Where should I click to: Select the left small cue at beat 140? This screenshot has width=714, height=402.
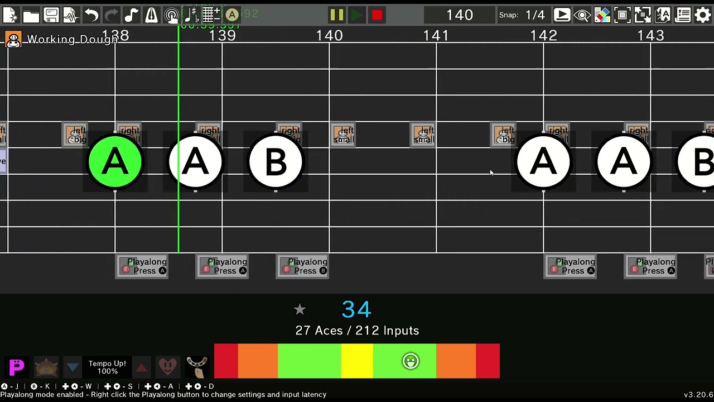pyautogui.click(x=342, y=135)
